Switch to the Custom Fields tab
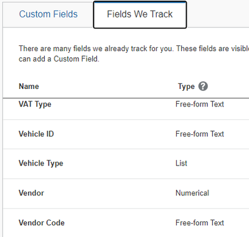The image size is (249, 237). 48,14
